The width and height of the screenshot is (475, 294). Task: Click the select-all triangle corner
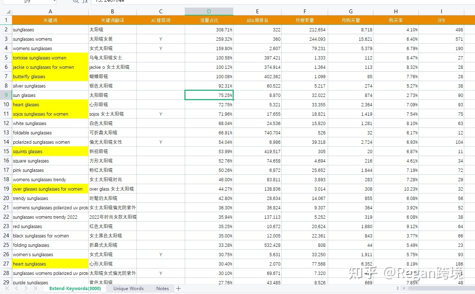click(8, 12)
